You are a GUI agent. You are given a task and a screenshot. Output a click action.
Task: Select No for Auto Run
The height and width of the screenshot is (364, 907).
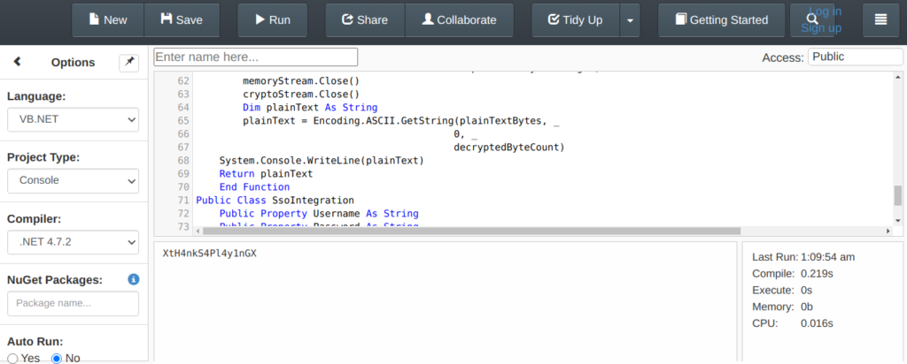[x=58, y=358]
